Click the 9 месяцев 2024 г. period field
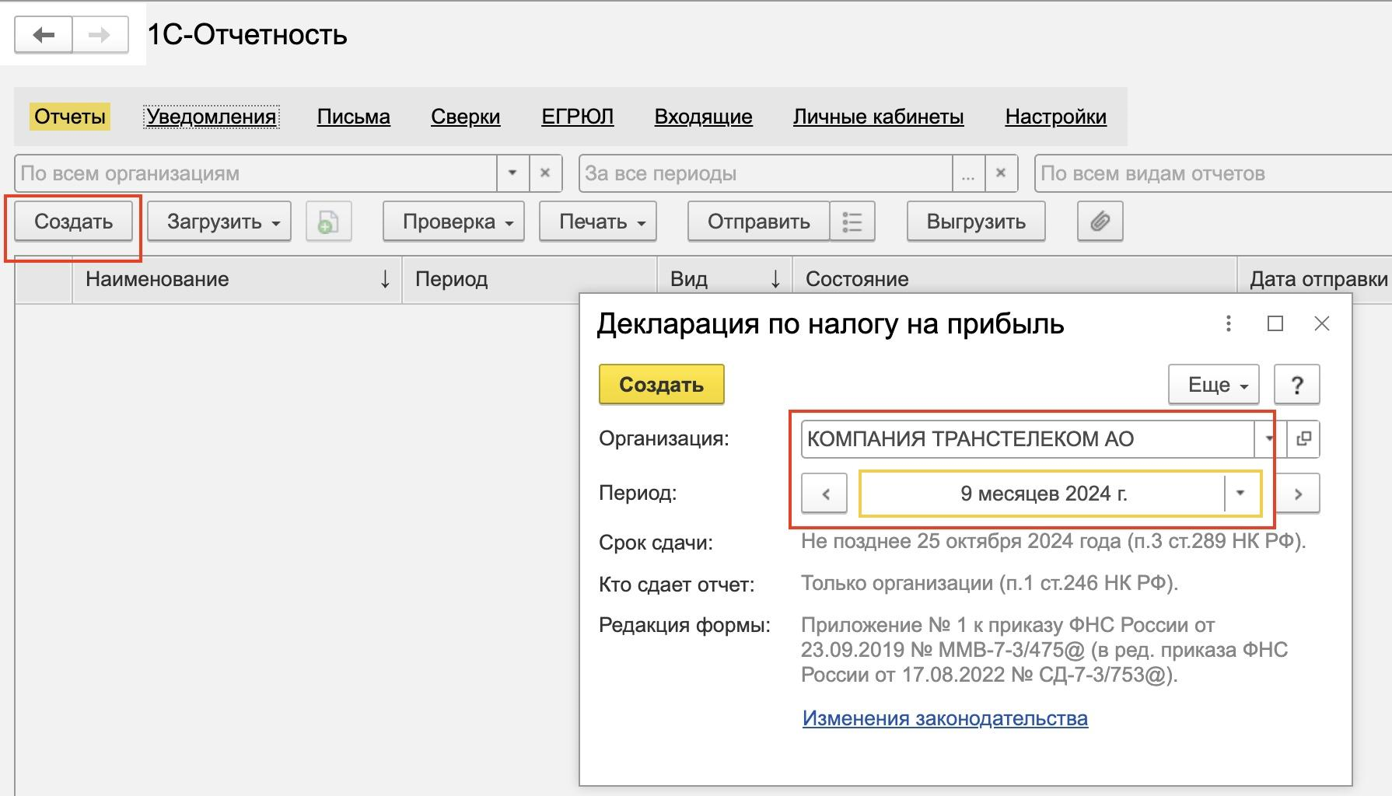Screen dimensions: 1392x796 pos(1043,494)
